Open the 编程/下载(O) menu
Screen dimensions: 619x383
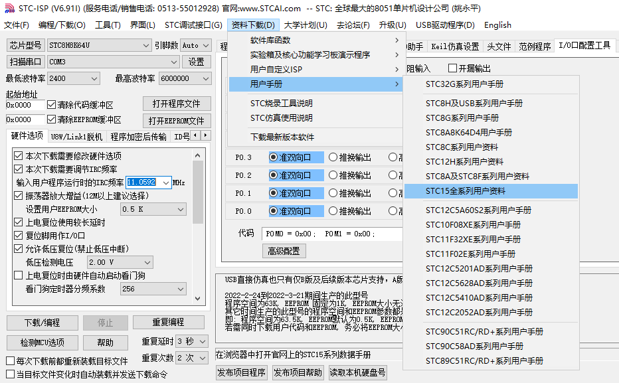coord(62,25)
